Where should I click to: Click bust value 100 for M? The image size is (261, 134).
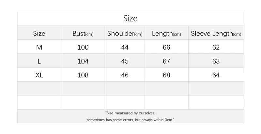(x=83, y=47)
